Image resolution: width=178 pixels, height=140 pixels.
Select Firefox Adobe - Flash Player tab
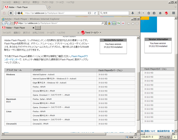(24, 7)
